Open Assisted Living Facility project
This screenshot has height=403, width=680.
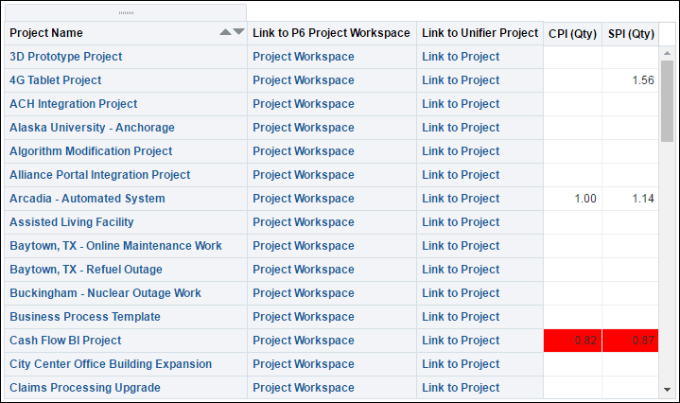point(72,222)
